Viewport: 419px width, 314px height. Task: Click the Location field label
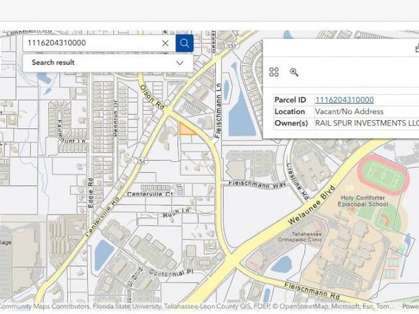coord(290,112)
